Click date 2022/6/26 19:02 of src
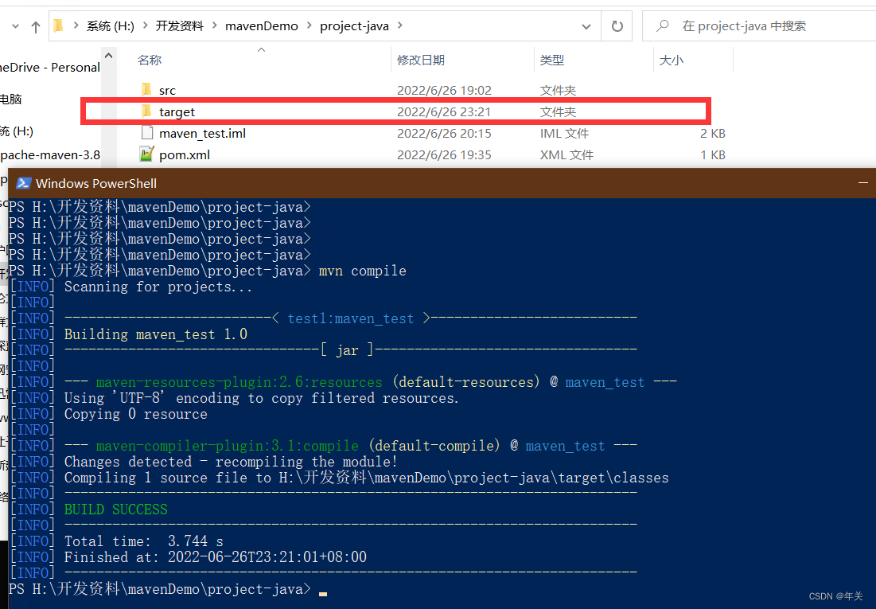 pos(444,90)
